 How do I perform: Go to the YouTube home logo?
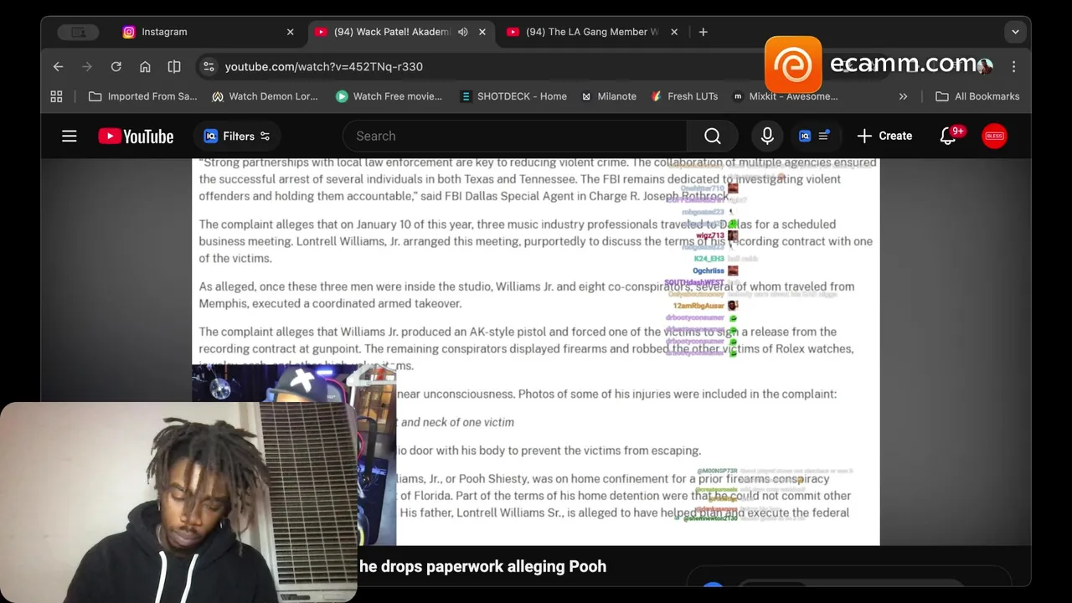pos(136,136)
